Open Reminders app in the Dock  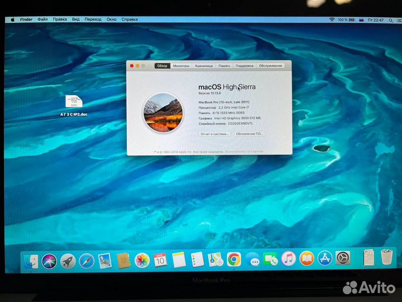coord(198,259)
